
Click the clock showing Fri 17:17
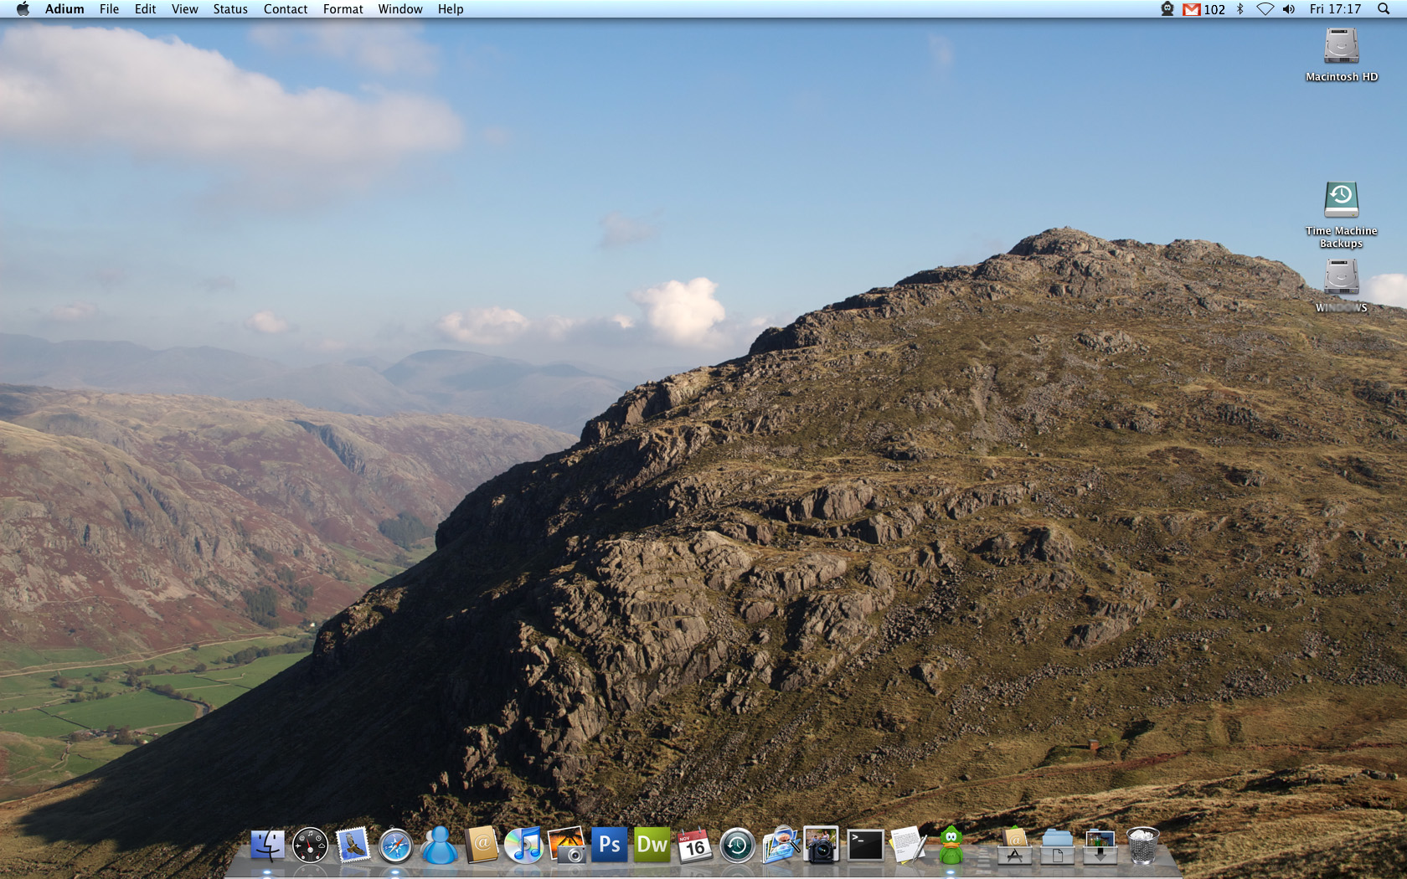coord(1335,9)
